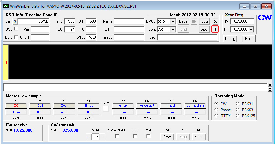
Task: Click the tu log qrz? macro
Action: [x=147, y=106]
